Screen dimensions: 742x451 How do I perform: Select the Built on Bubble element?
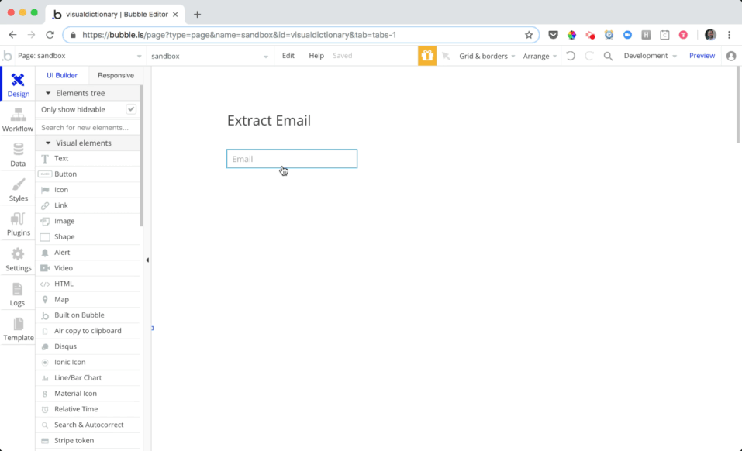88,315
